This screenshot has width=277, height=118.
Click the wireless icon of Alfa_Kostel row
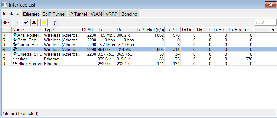coord(15,35)
